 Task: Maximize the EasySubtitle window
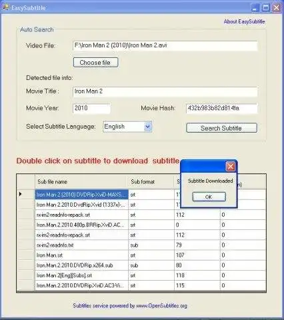click(x=266, y=8)
